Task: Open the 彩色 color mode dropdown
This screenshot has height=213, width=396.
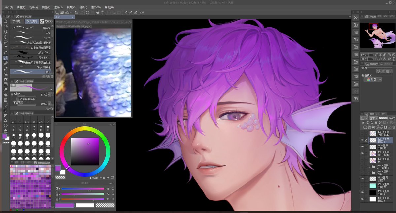Action: (373, 79)
